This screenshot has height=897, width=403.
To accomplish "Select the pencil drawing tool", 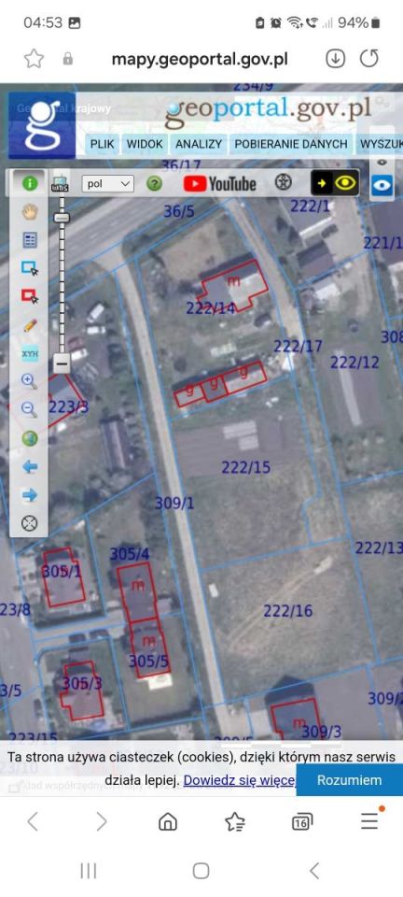I will coord(30,325).
